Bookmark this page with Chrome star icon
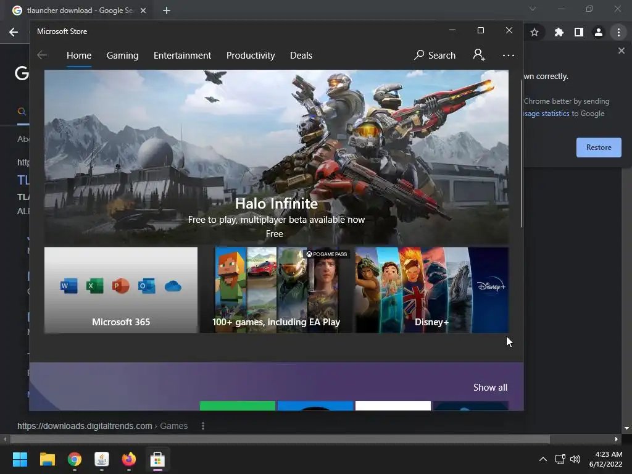Screen dimensions: 632x474 pyautogui.click(x=534, y=32)
